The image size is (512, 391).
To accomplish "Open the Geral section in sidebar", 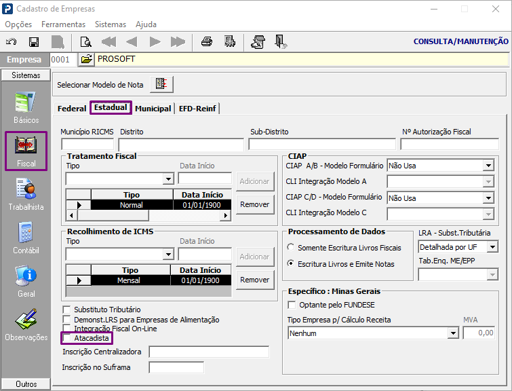I will click(x=26, y=282).
